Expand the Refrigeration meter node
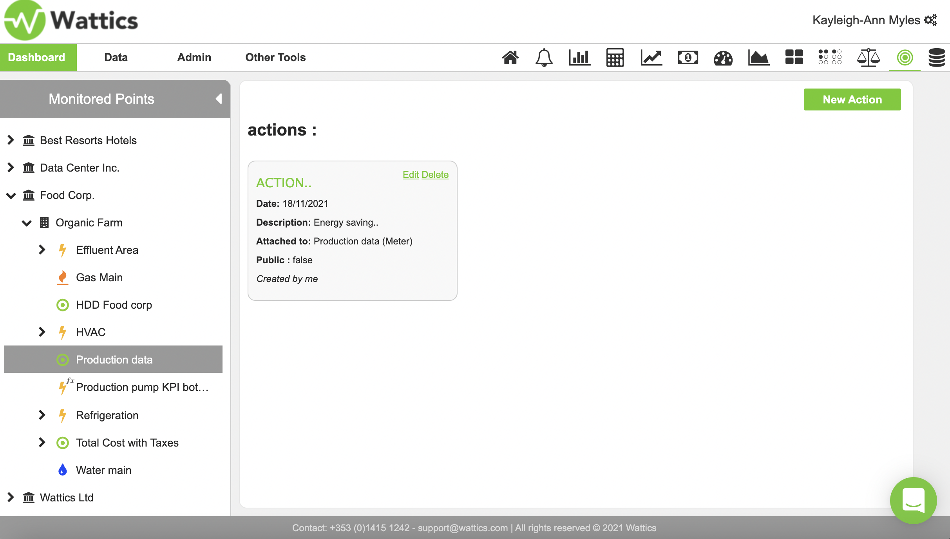The image size is (950, 539). [42, 415]
